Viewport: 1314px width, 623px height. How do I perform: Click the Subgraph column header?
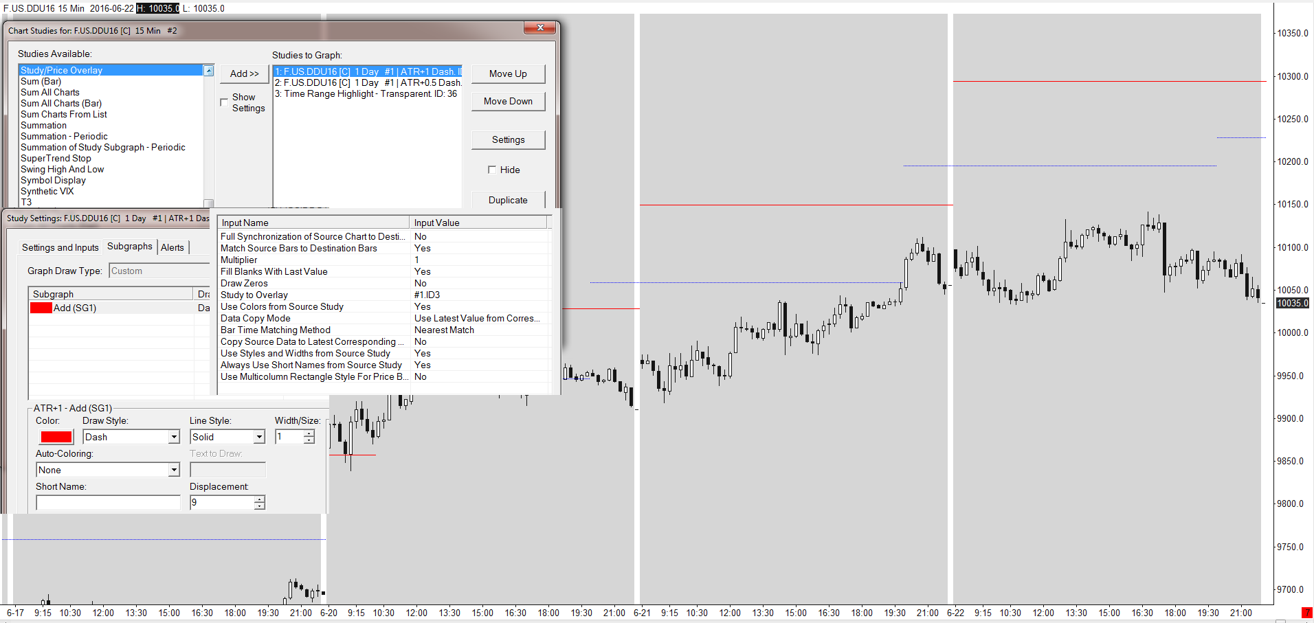[x=111, y=294]
